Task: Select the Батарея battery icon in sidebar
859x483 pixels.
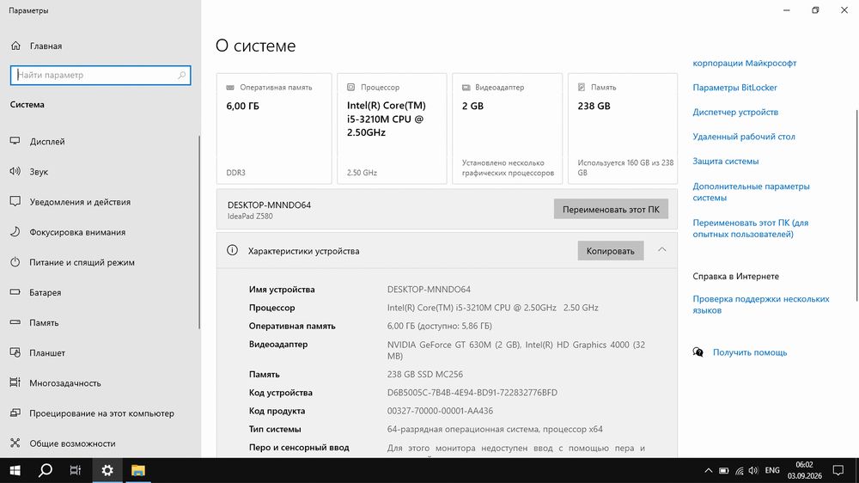Action: click(15, 292)
